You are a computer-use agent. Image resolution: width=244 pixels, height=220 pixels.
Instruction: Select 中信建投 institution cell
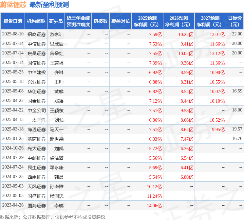click(37, 72)
